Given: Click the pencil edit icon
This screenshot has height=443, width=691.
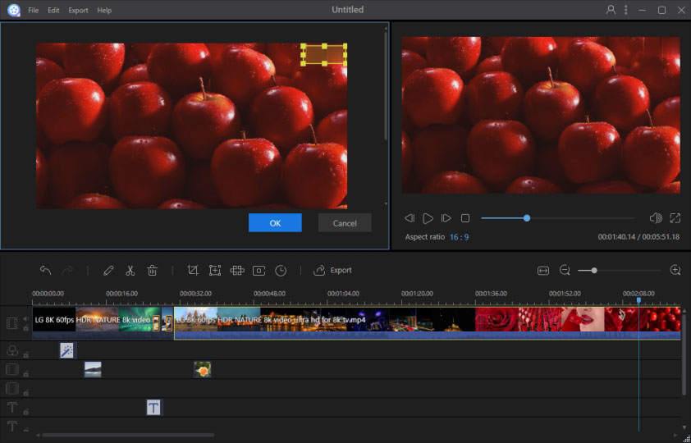Looking at the screenshot, I should (108, 270).
